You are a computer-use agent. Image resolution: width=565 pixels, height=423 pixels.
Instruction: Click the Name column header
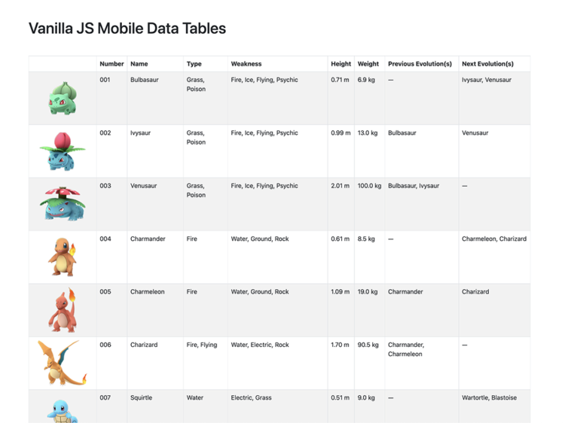(139, 64)
